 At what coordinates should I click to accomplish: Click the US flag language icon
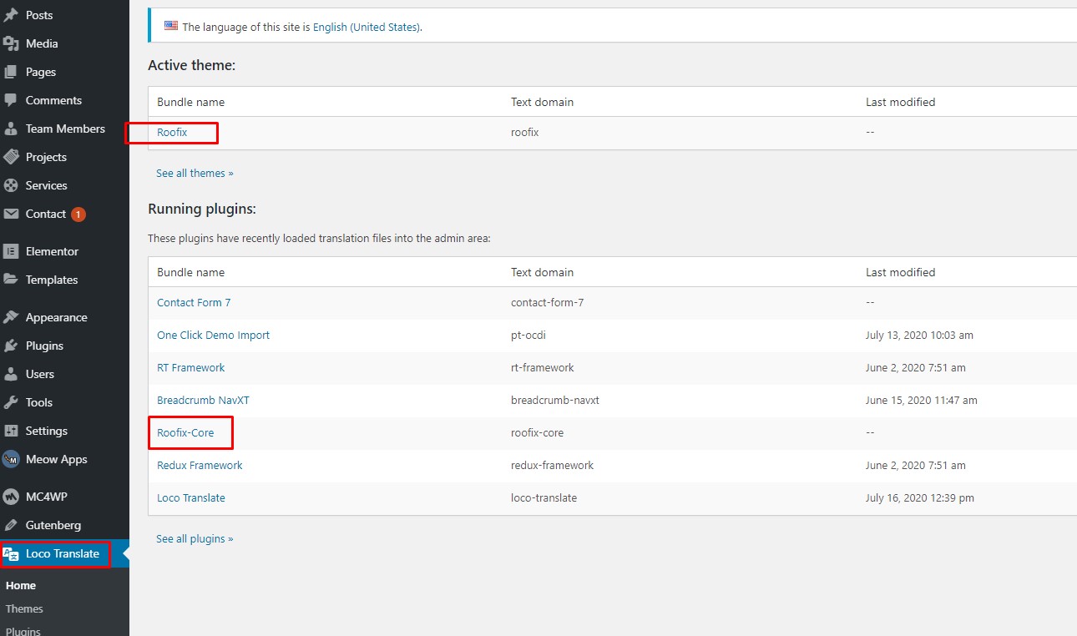tap(171, 26)
